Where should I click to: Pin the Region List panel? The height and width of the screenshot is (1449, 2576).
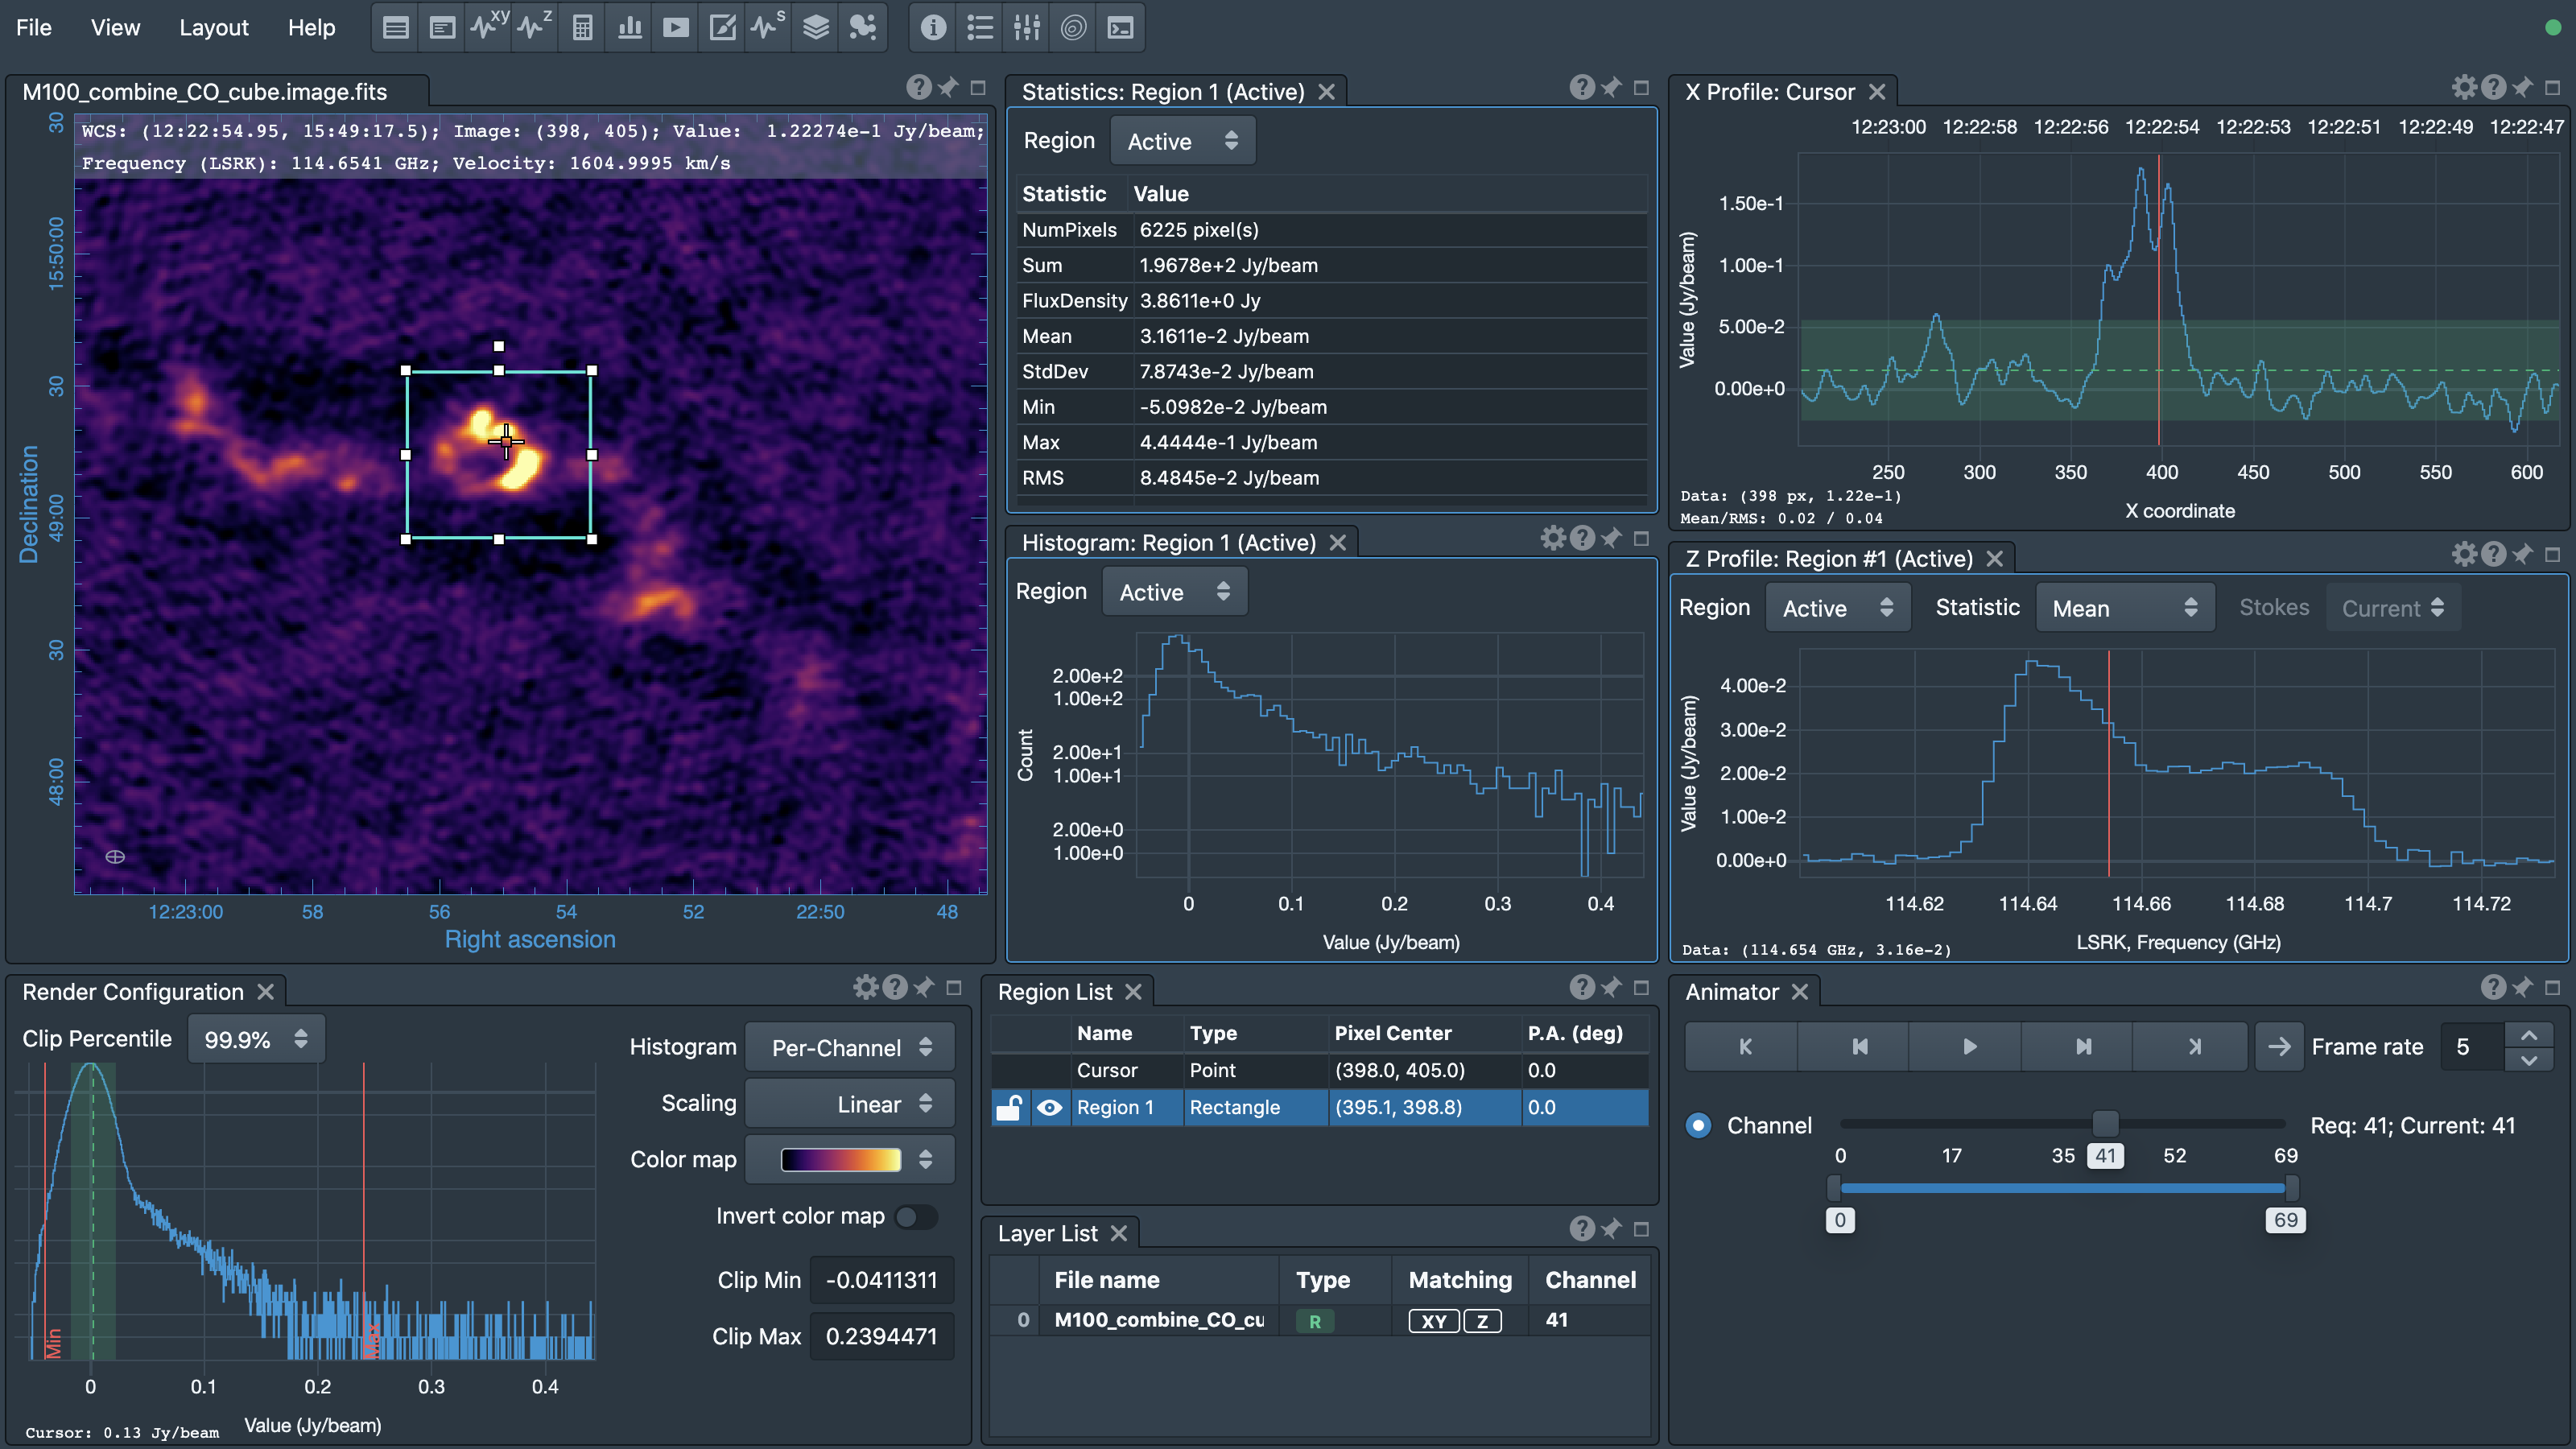pyautogui.click(x=1611, y=988)
